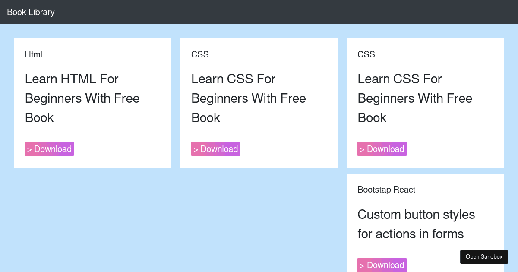Click the CSS label in the center card
Viewport: 518px width, 272px height.
click(200, 54)
